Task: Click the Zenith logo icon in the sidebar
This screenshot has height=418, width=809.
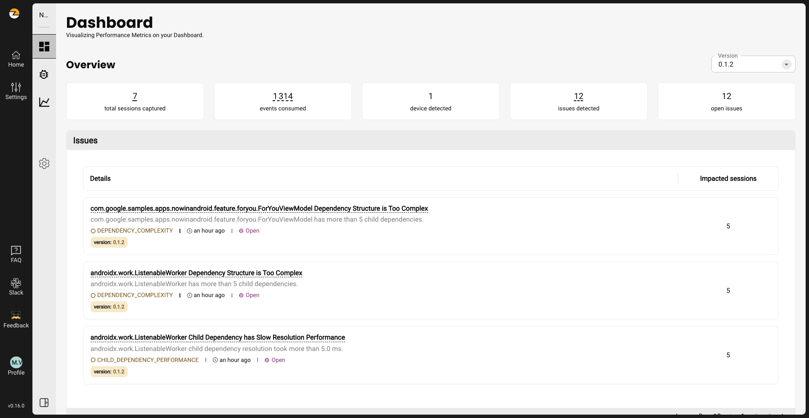Action: 14,14
